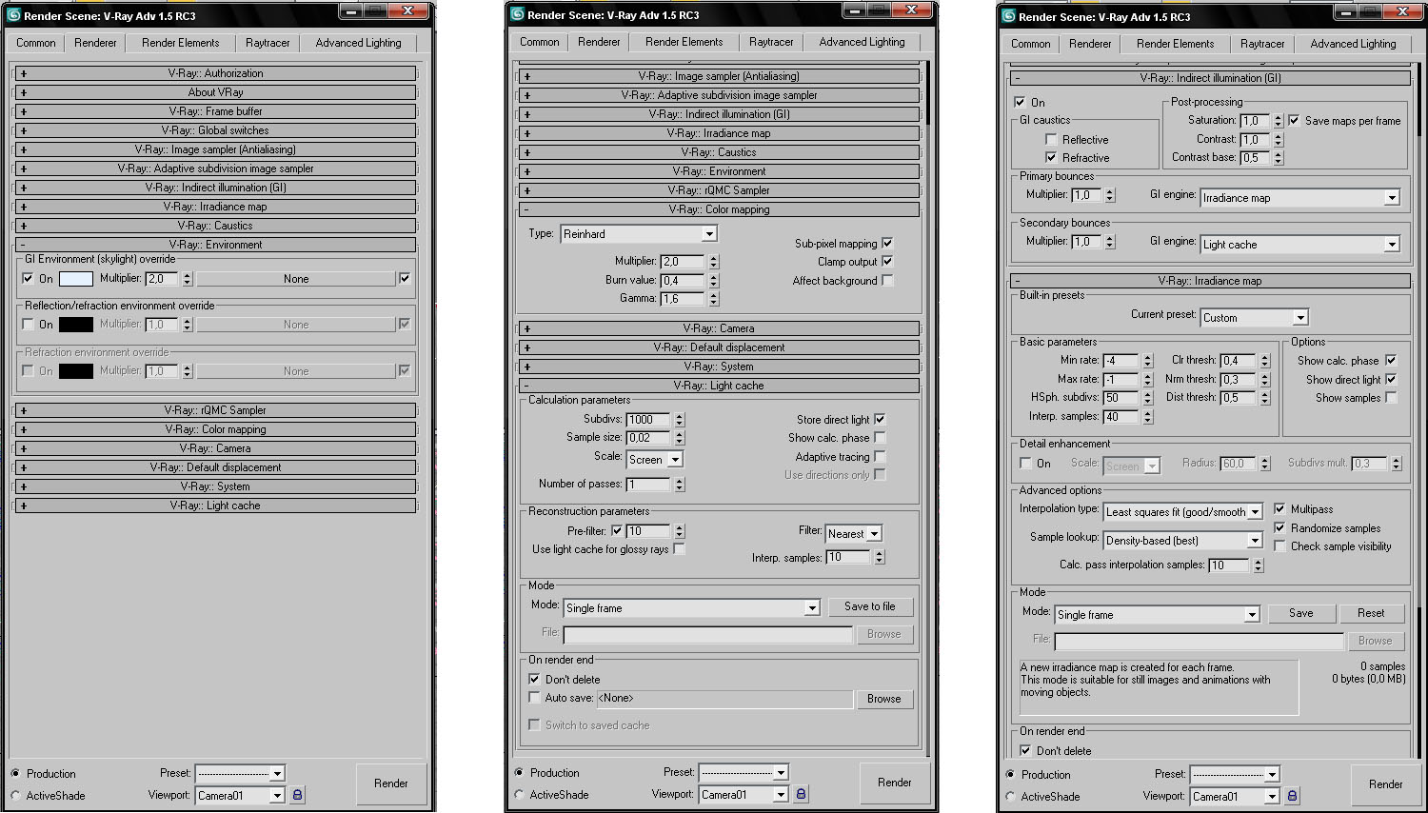Toggle Store direct light checkbox

coord(880,420)
